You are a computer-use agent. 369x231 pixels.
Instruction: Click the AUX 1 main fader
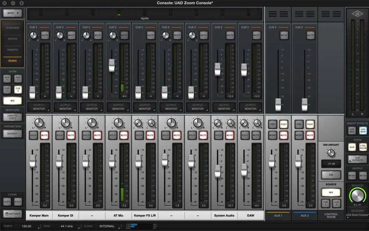click(272, 161)
